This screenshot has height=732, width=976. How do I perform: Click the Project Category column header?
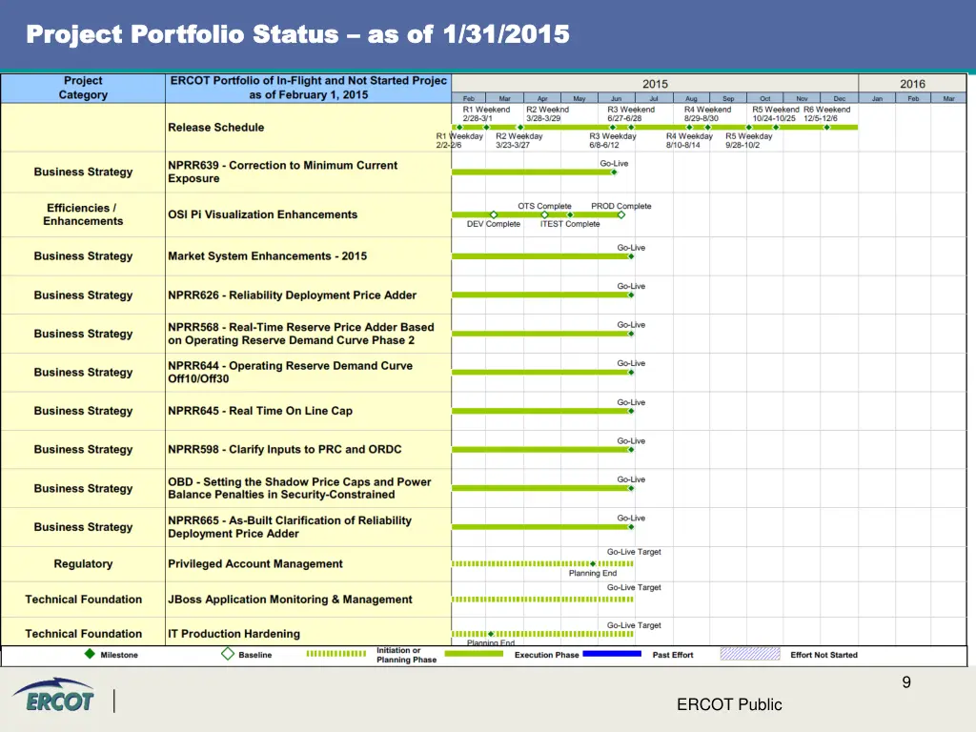click(83, 88)
